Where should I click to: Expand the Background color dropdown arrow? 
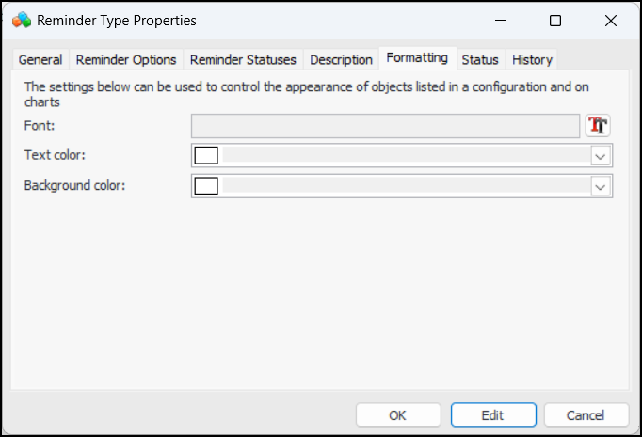tap(600, 186)
